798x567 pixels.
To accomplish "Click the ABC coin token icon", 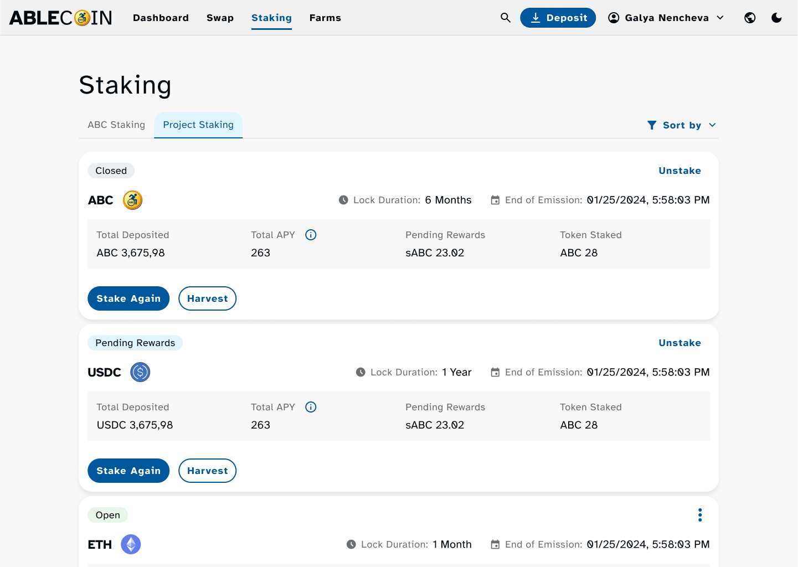I will click(x=132, y=200).
